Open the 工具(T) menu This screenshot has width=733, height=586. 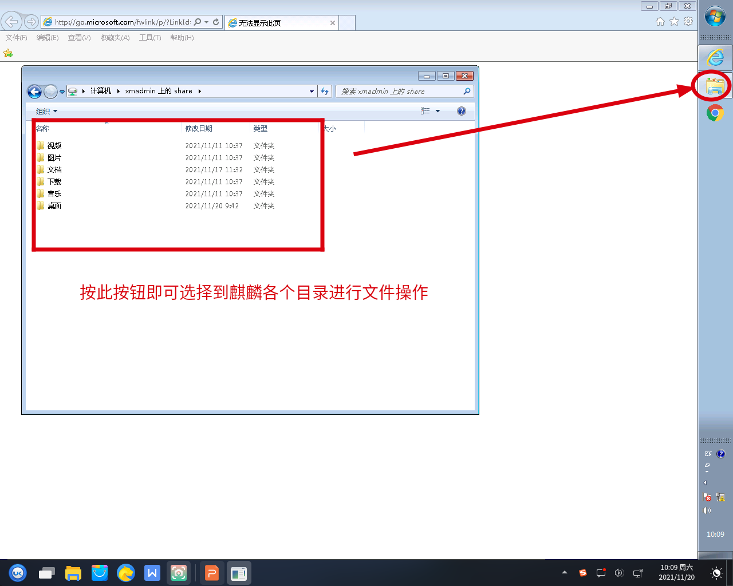(x=150, y=38)
